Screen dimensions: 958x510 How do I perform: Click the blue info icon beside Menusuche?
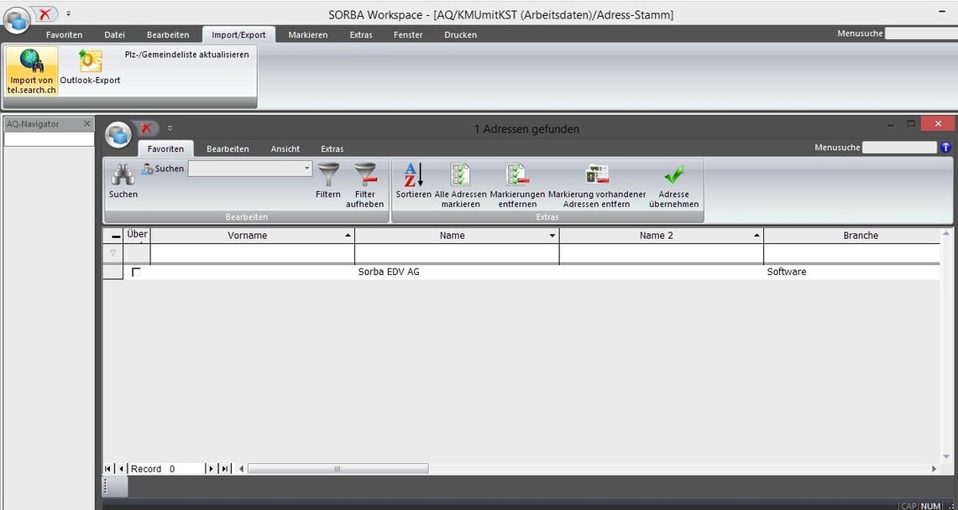[945, 147]
